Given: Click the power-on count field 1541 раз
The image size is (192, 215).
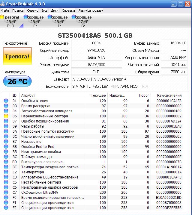Looking at the screenshot, I should coord(174,64).
